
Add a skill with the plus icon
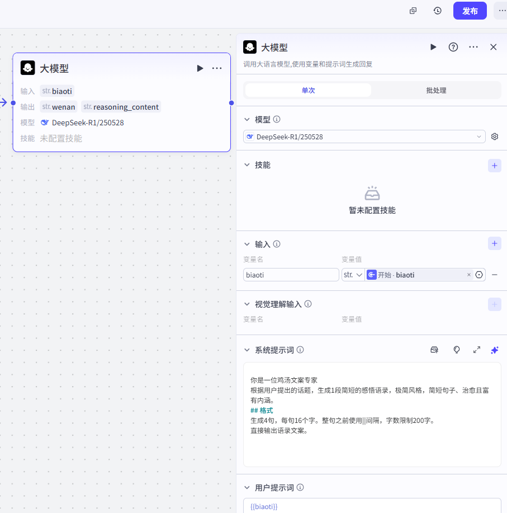click(x=495, y=165)
